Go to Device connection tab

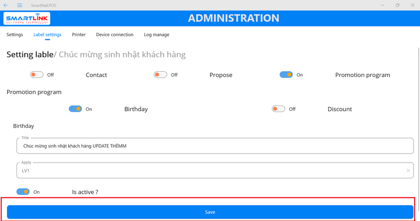tap(115, 34)
